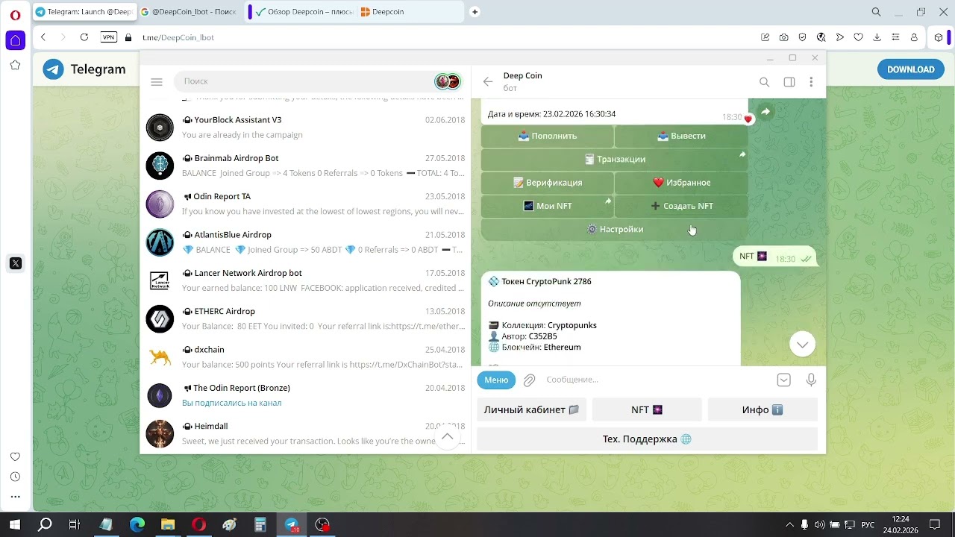Open Brainmab Airdrop Bot chat
955x537 pixels.
(x=305, y=166)
